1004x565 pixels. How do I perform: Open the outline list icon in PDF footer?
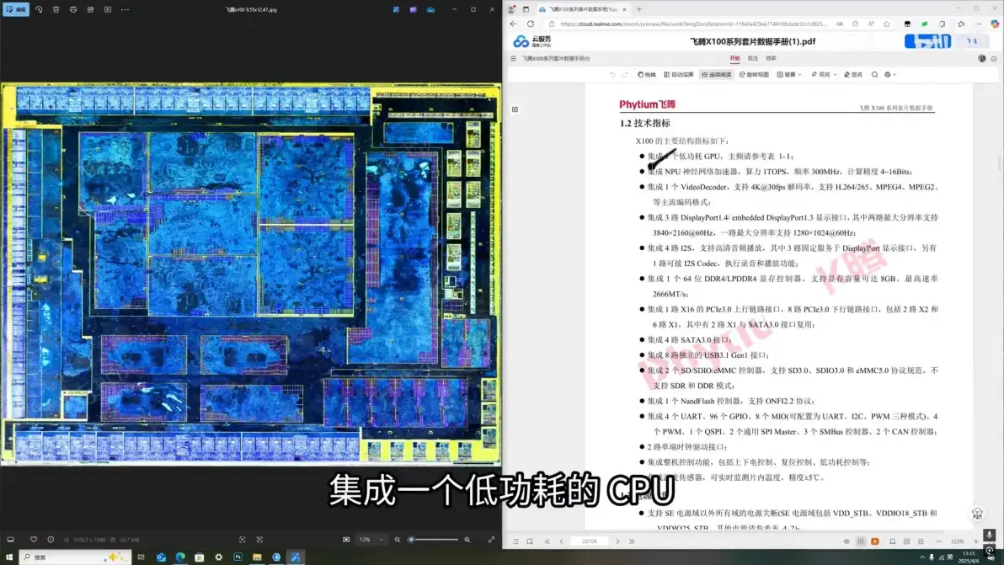(515, 541)
